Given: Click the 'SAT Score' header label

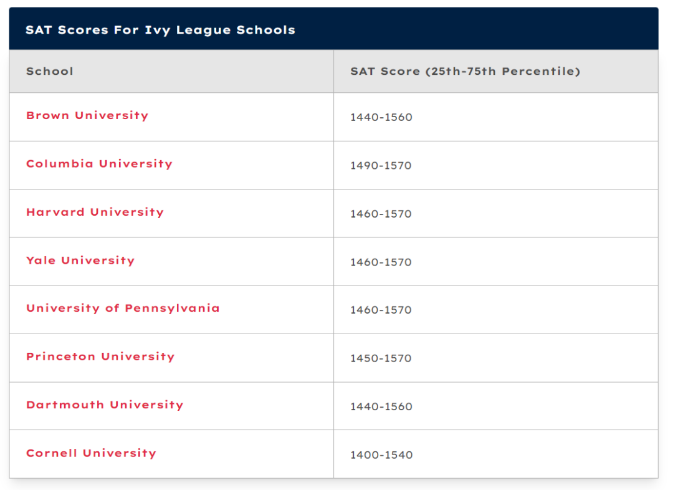Looking at the screenshot, I should [385, 71].
